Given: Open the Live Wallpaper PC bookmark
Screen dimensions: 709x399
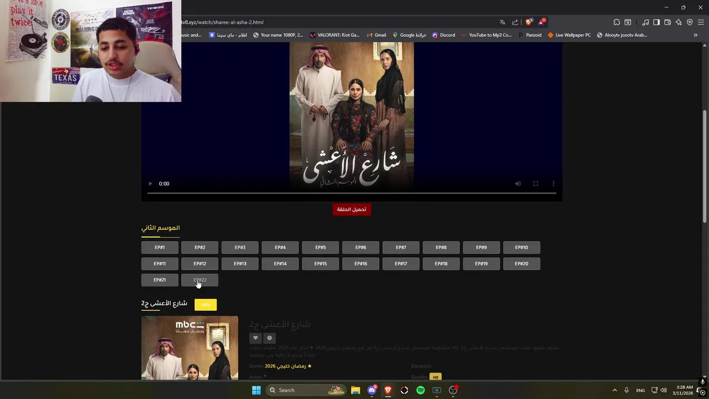Looking at the screenshot, I should (x=569, y=35).
